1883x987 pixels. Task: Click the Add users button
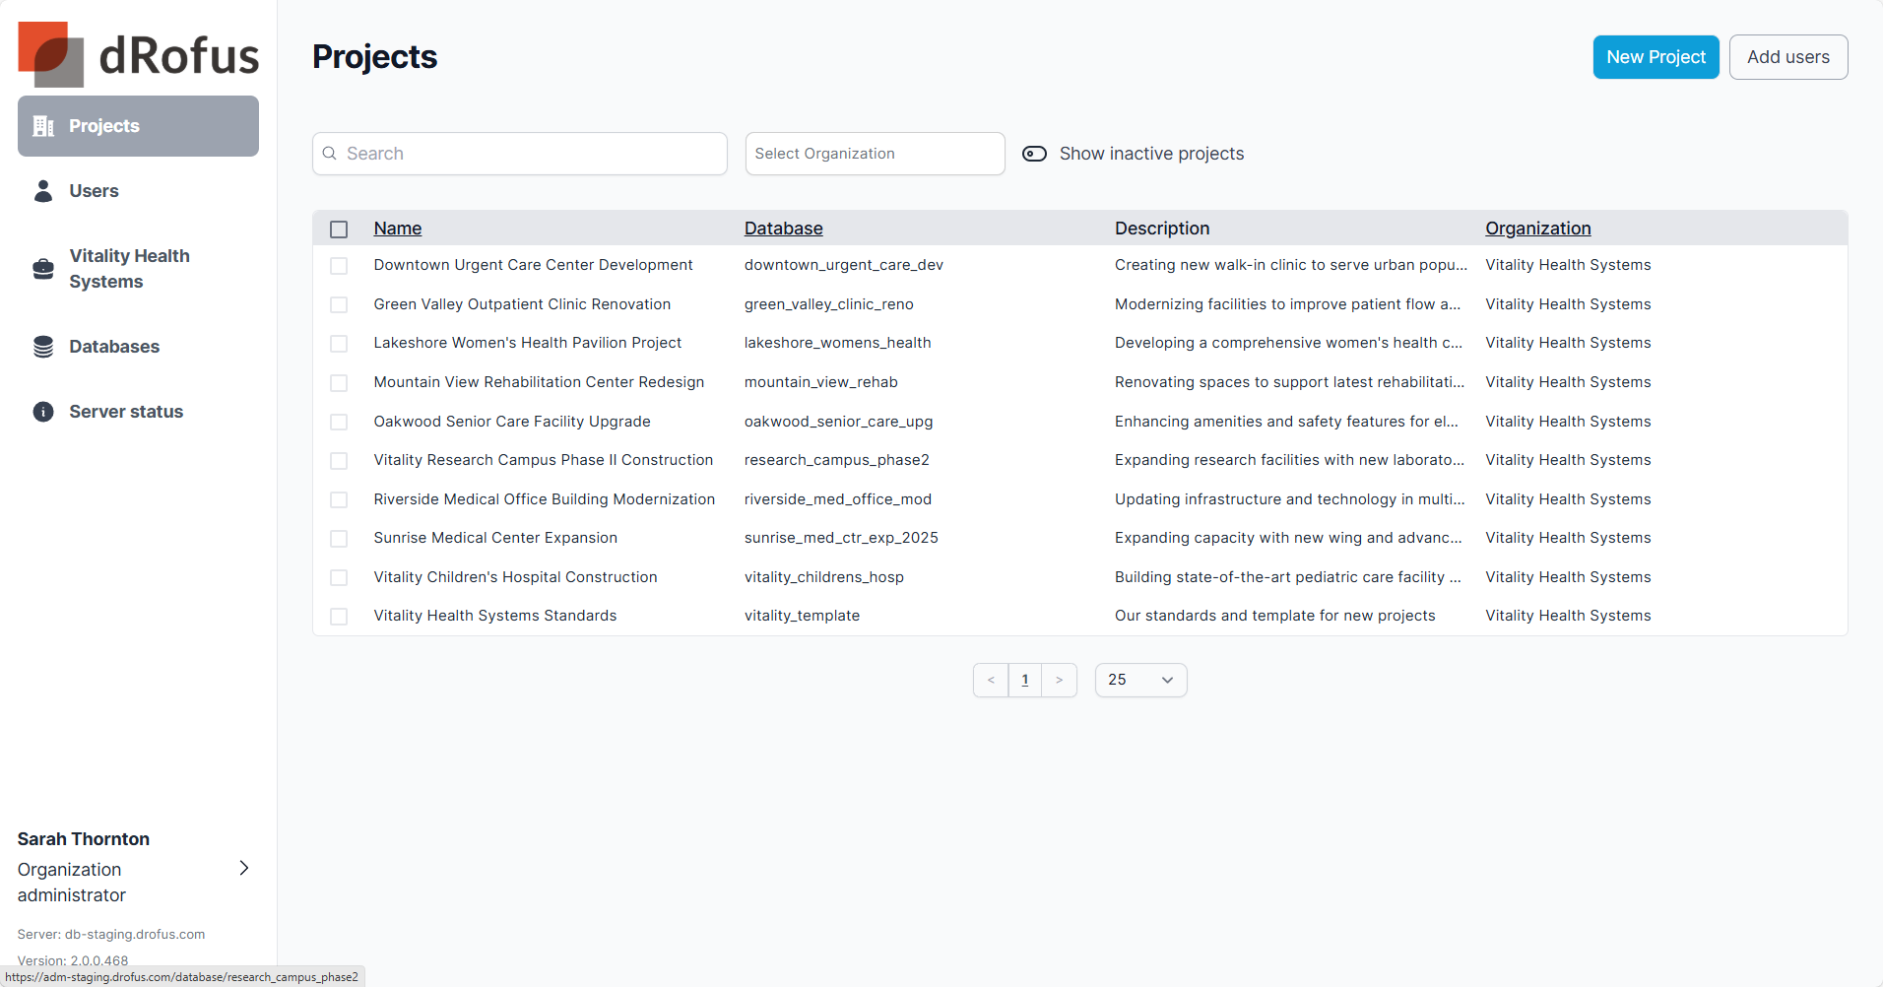(1787, 57)
